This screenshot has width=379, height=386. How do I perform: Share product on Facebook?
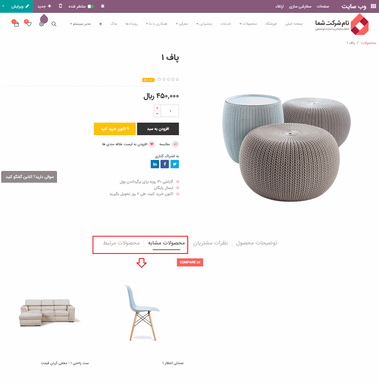pyautogui.click(x=165, y=164)
